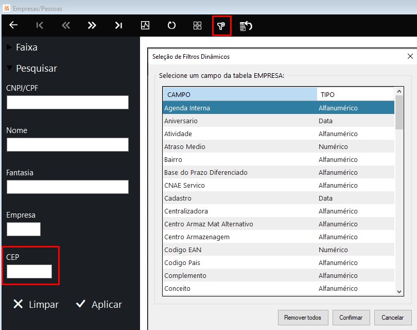Click the list undo toolbar icon
The width and height of the screenshot is (417, 330).
point(246,26)
